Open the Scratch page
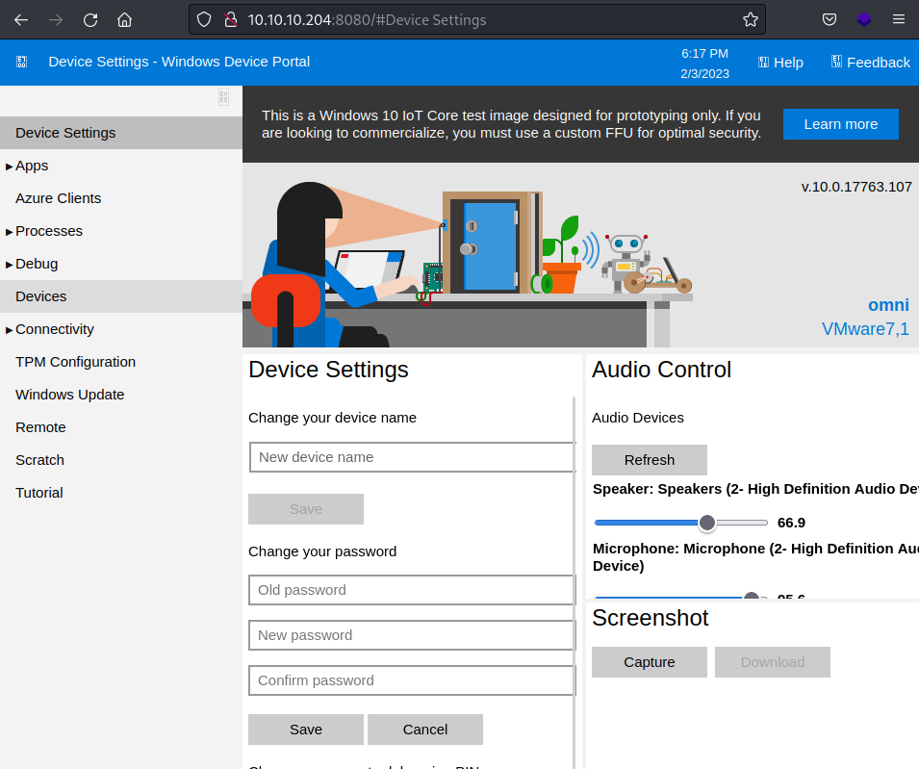This screenshot has width=919, height=769. pyautogui.click(x=121, y=460)
